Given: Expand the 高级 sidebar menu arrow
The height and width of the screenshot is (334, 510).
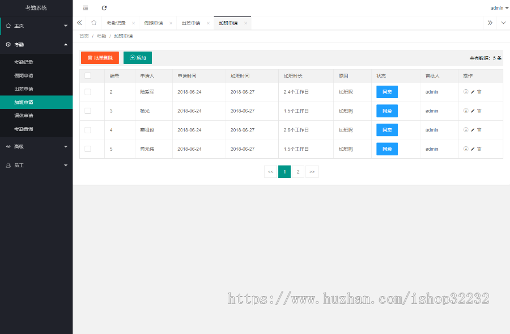Looking at the screenshot, I should click(x=66, y=146).
